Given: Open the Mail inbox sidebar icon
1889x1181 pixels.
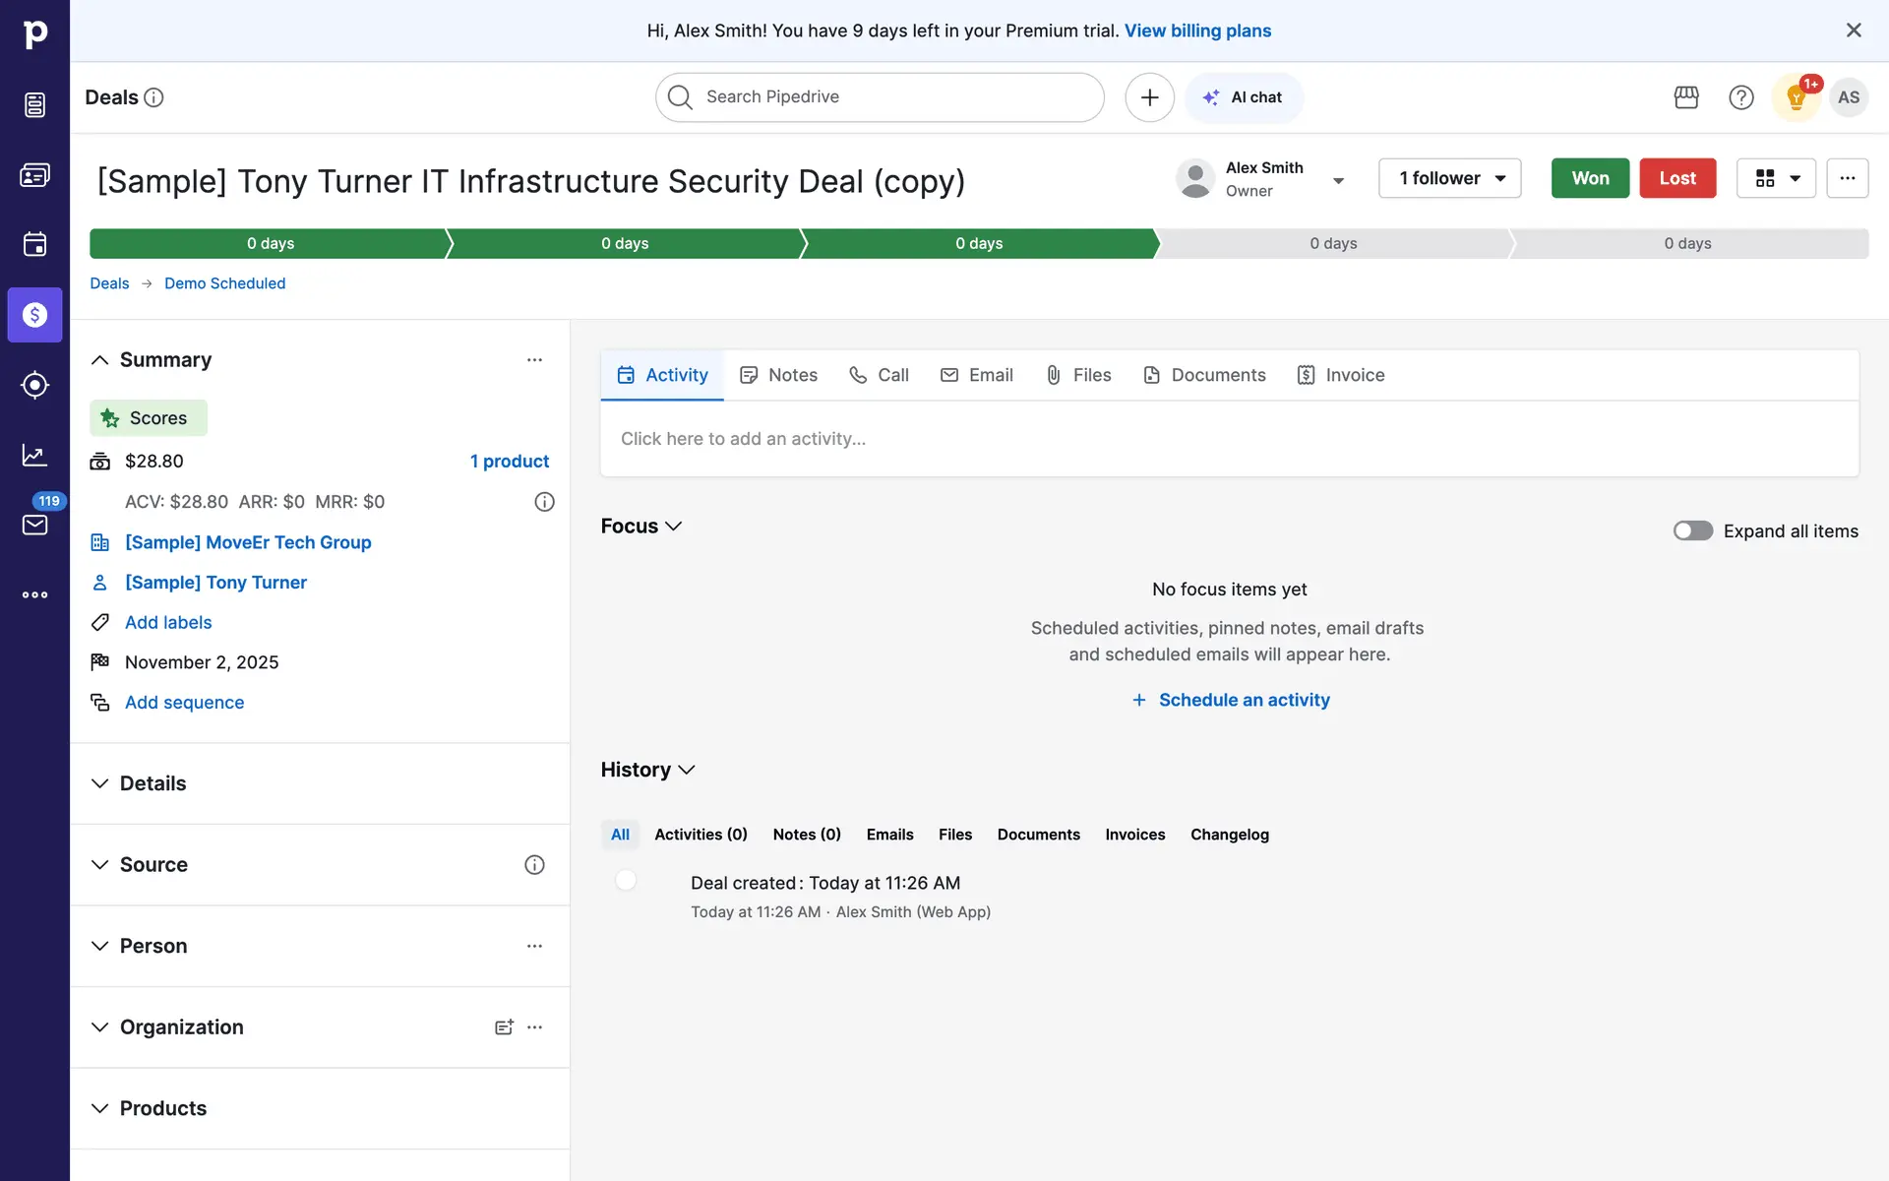Looking at the screenshot, I should click(34, 525).
